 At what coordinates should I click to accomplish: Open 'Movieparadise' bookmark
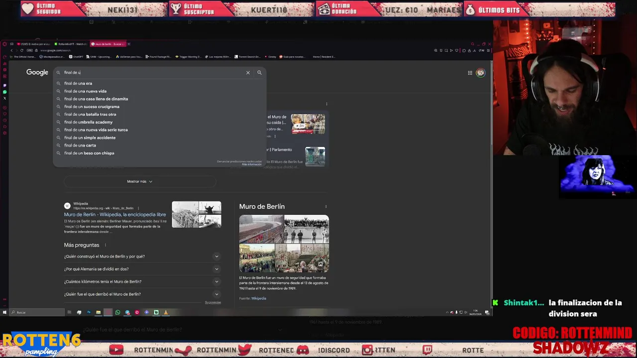[52, 57]
